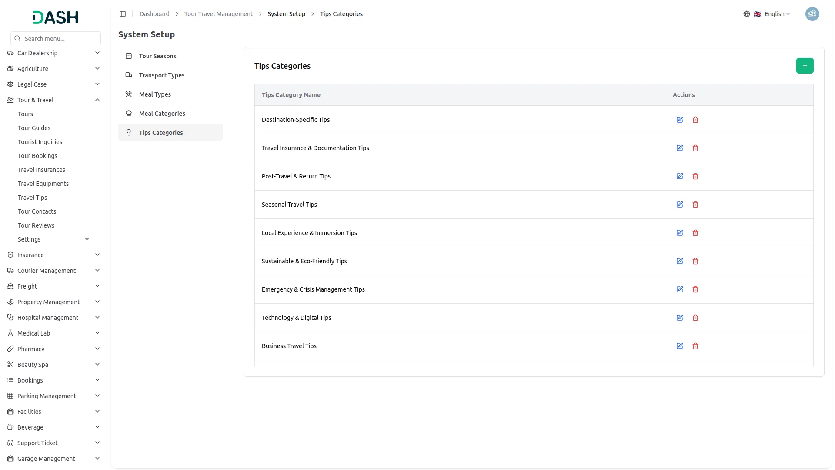Select Transport Types in System Setup
Viewport: 835px width, 470px height.
pyautogui.click(x=161, y=75)
